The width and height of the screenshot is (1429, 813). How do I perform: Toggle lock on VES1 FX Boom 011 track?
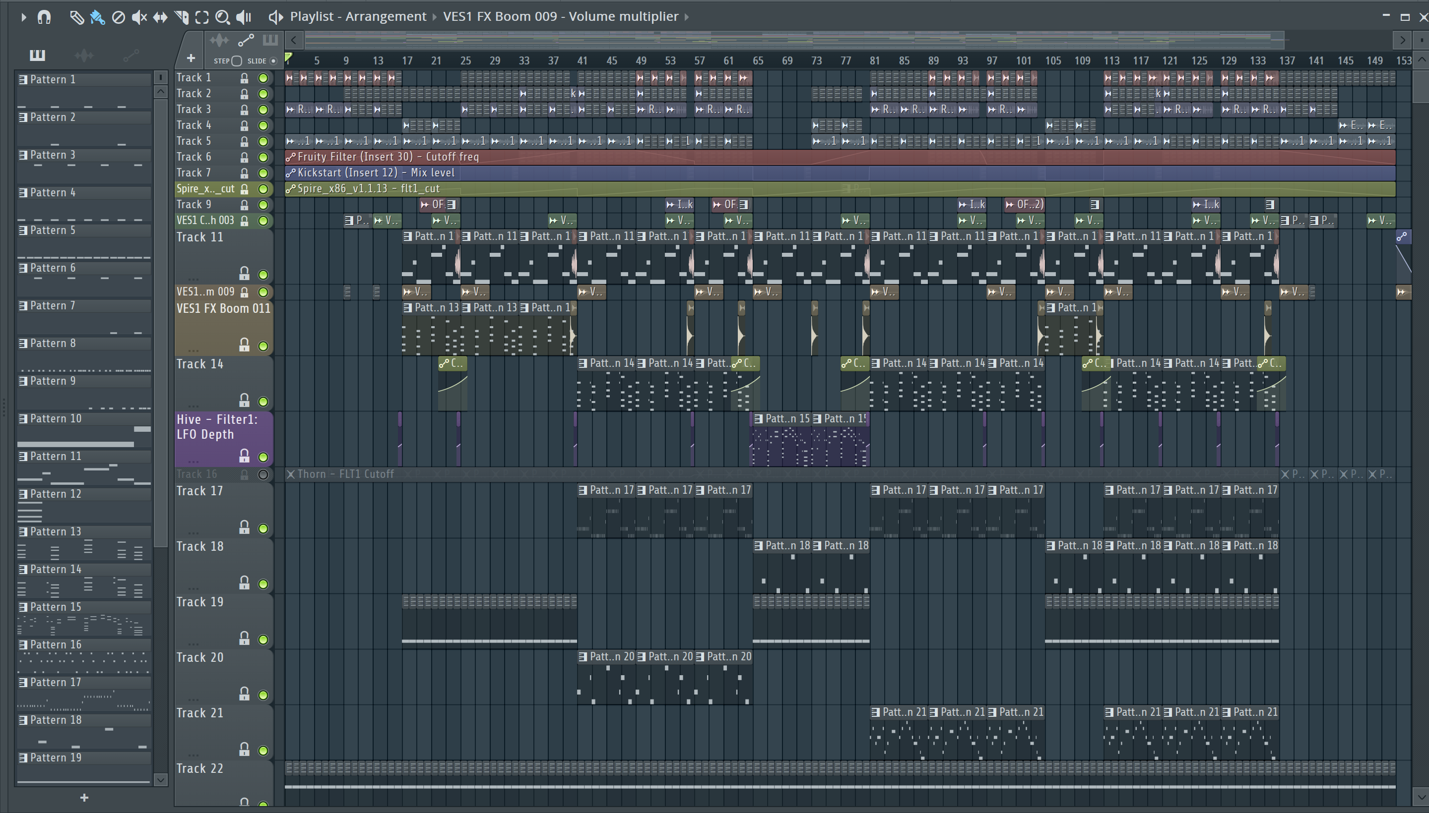(244, 345)
